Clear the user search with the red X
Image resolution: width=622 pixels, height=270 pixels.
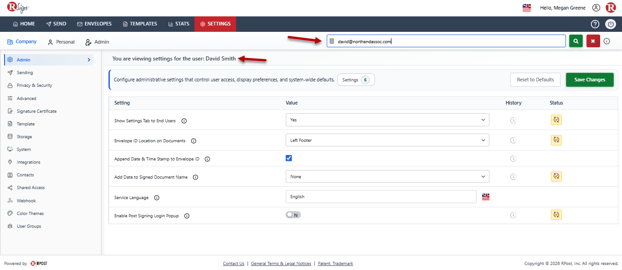593,41
